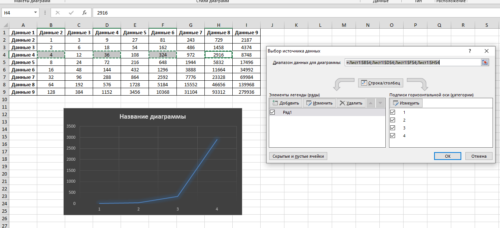Click cell containing 139968
Viewport: 500px width, 228px height.
point(246,84)
